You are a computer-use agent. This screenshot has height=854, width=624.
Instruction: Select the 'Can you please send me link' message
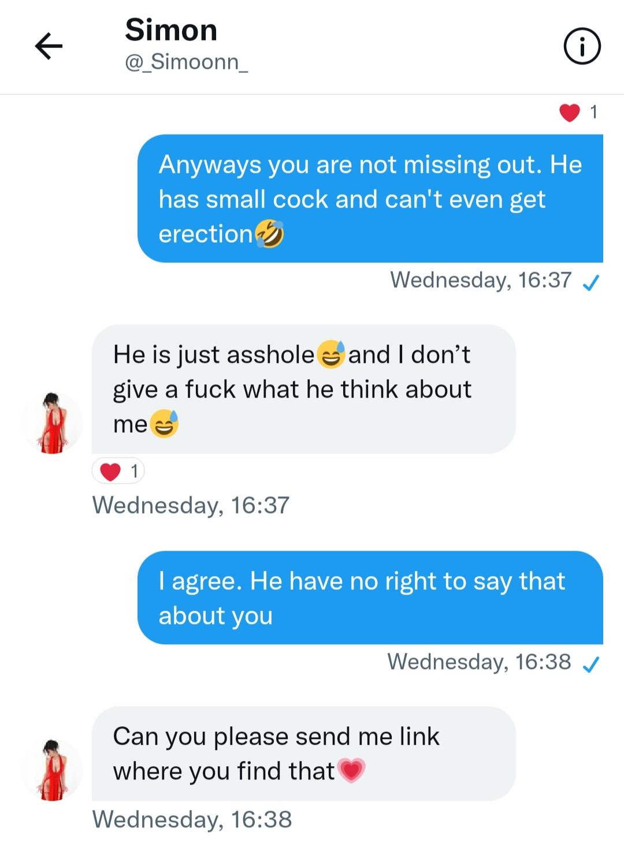click(x=303, y=753)
